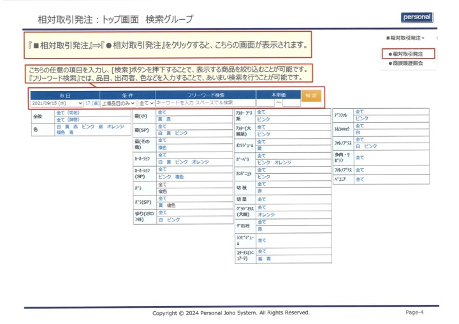Image resolution: width=459 pixels, height=324 pixels.
Task: Click 全て for スターチス(シニュアータ)
Action: (262, 251)
